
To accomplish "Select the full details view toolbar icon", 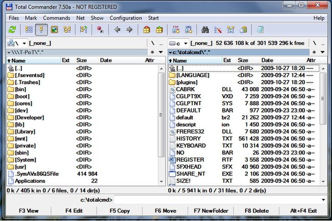I will [41, 30].
